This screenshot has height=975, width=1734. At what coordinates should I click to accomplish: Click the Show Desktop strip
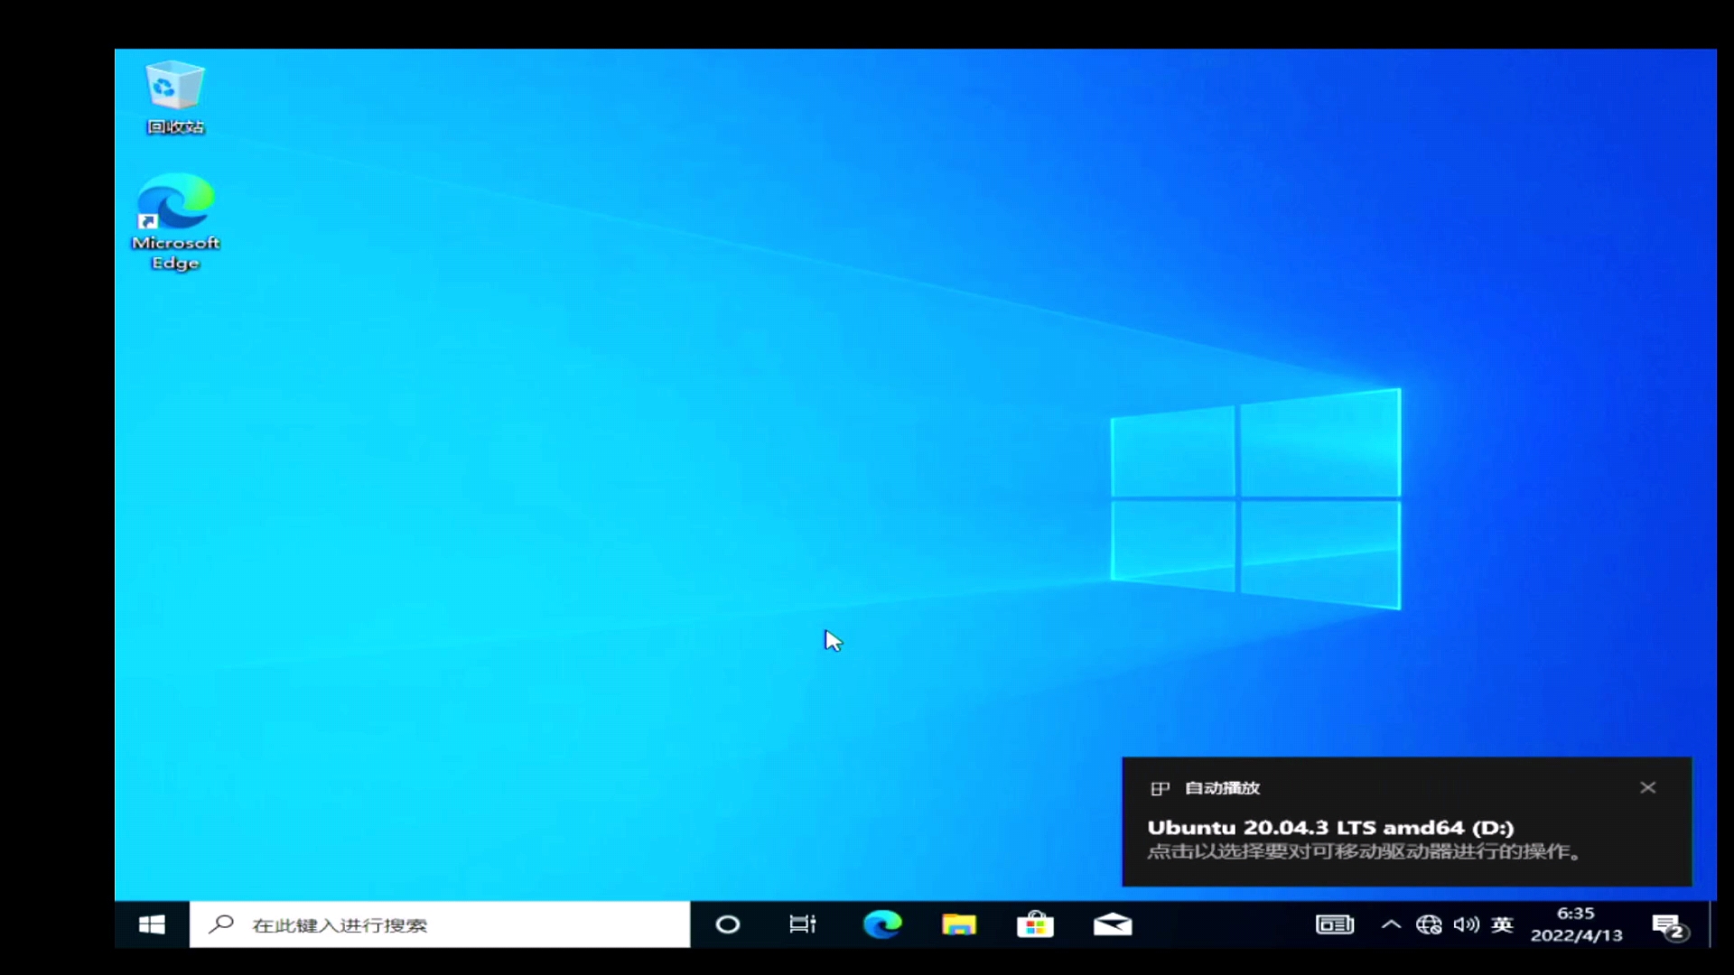pyautogui.click(x=1713, y=924)
